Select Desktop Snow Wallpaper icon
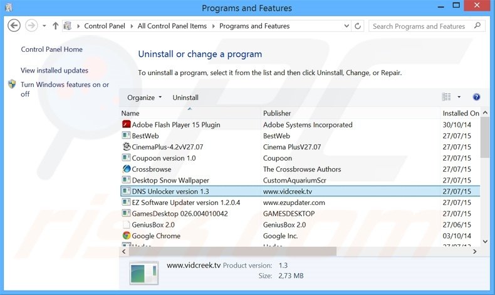Screen dimensions: 495x295 coord(127,180)
